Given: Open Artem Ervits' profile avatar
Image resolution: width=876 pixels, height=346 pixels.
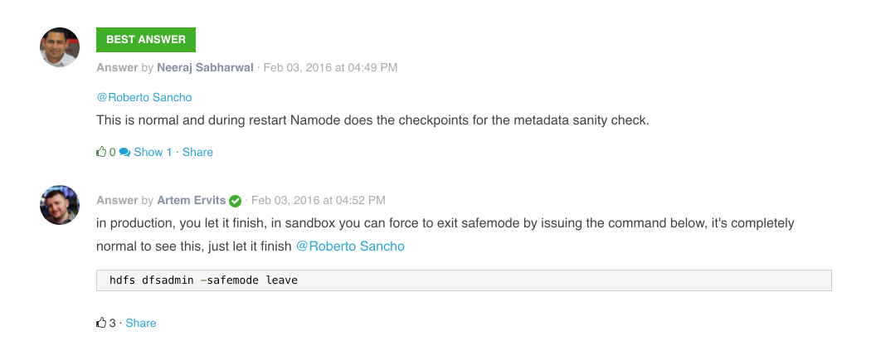Looking at the screenshot, I should (x=60, y=204).
